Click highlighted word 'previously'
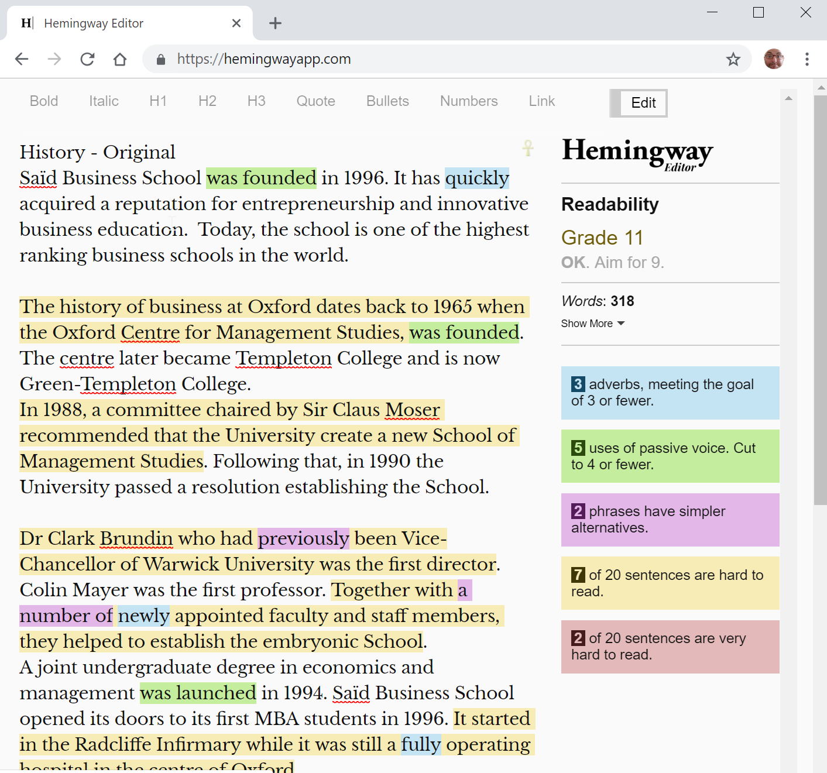827x773 pixels. [x=303, y=538]
